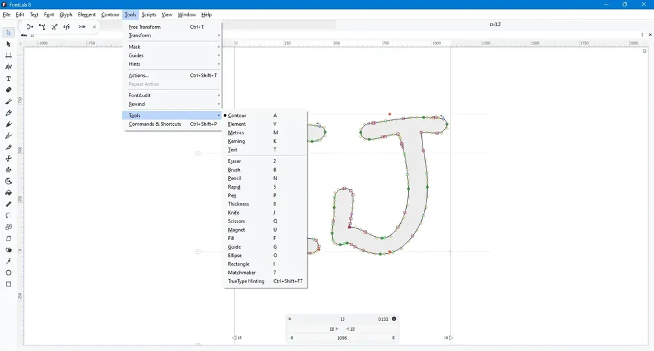Image resolution: width=654 pixels, height=351 pixels.
Task: Click the highlighted Tools submenu entry
Action: pyautogui.click(x=172, y=115)
